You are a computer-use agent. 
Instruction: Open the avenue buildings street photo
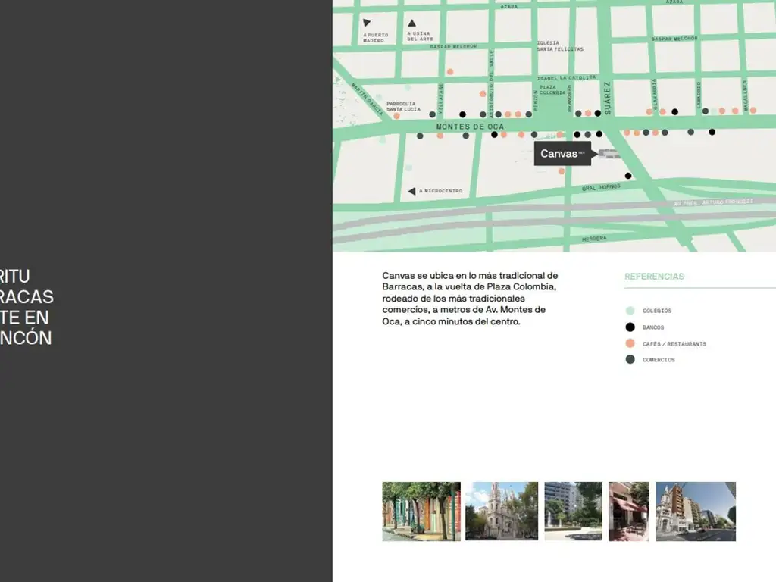(695, 512)
